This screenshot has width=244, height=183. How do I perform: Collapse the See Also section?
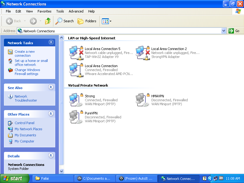pos(51,88)
